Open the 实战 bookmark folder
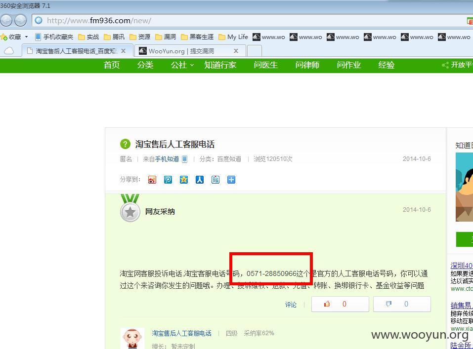473x349 pixels. tap(88, 37)
